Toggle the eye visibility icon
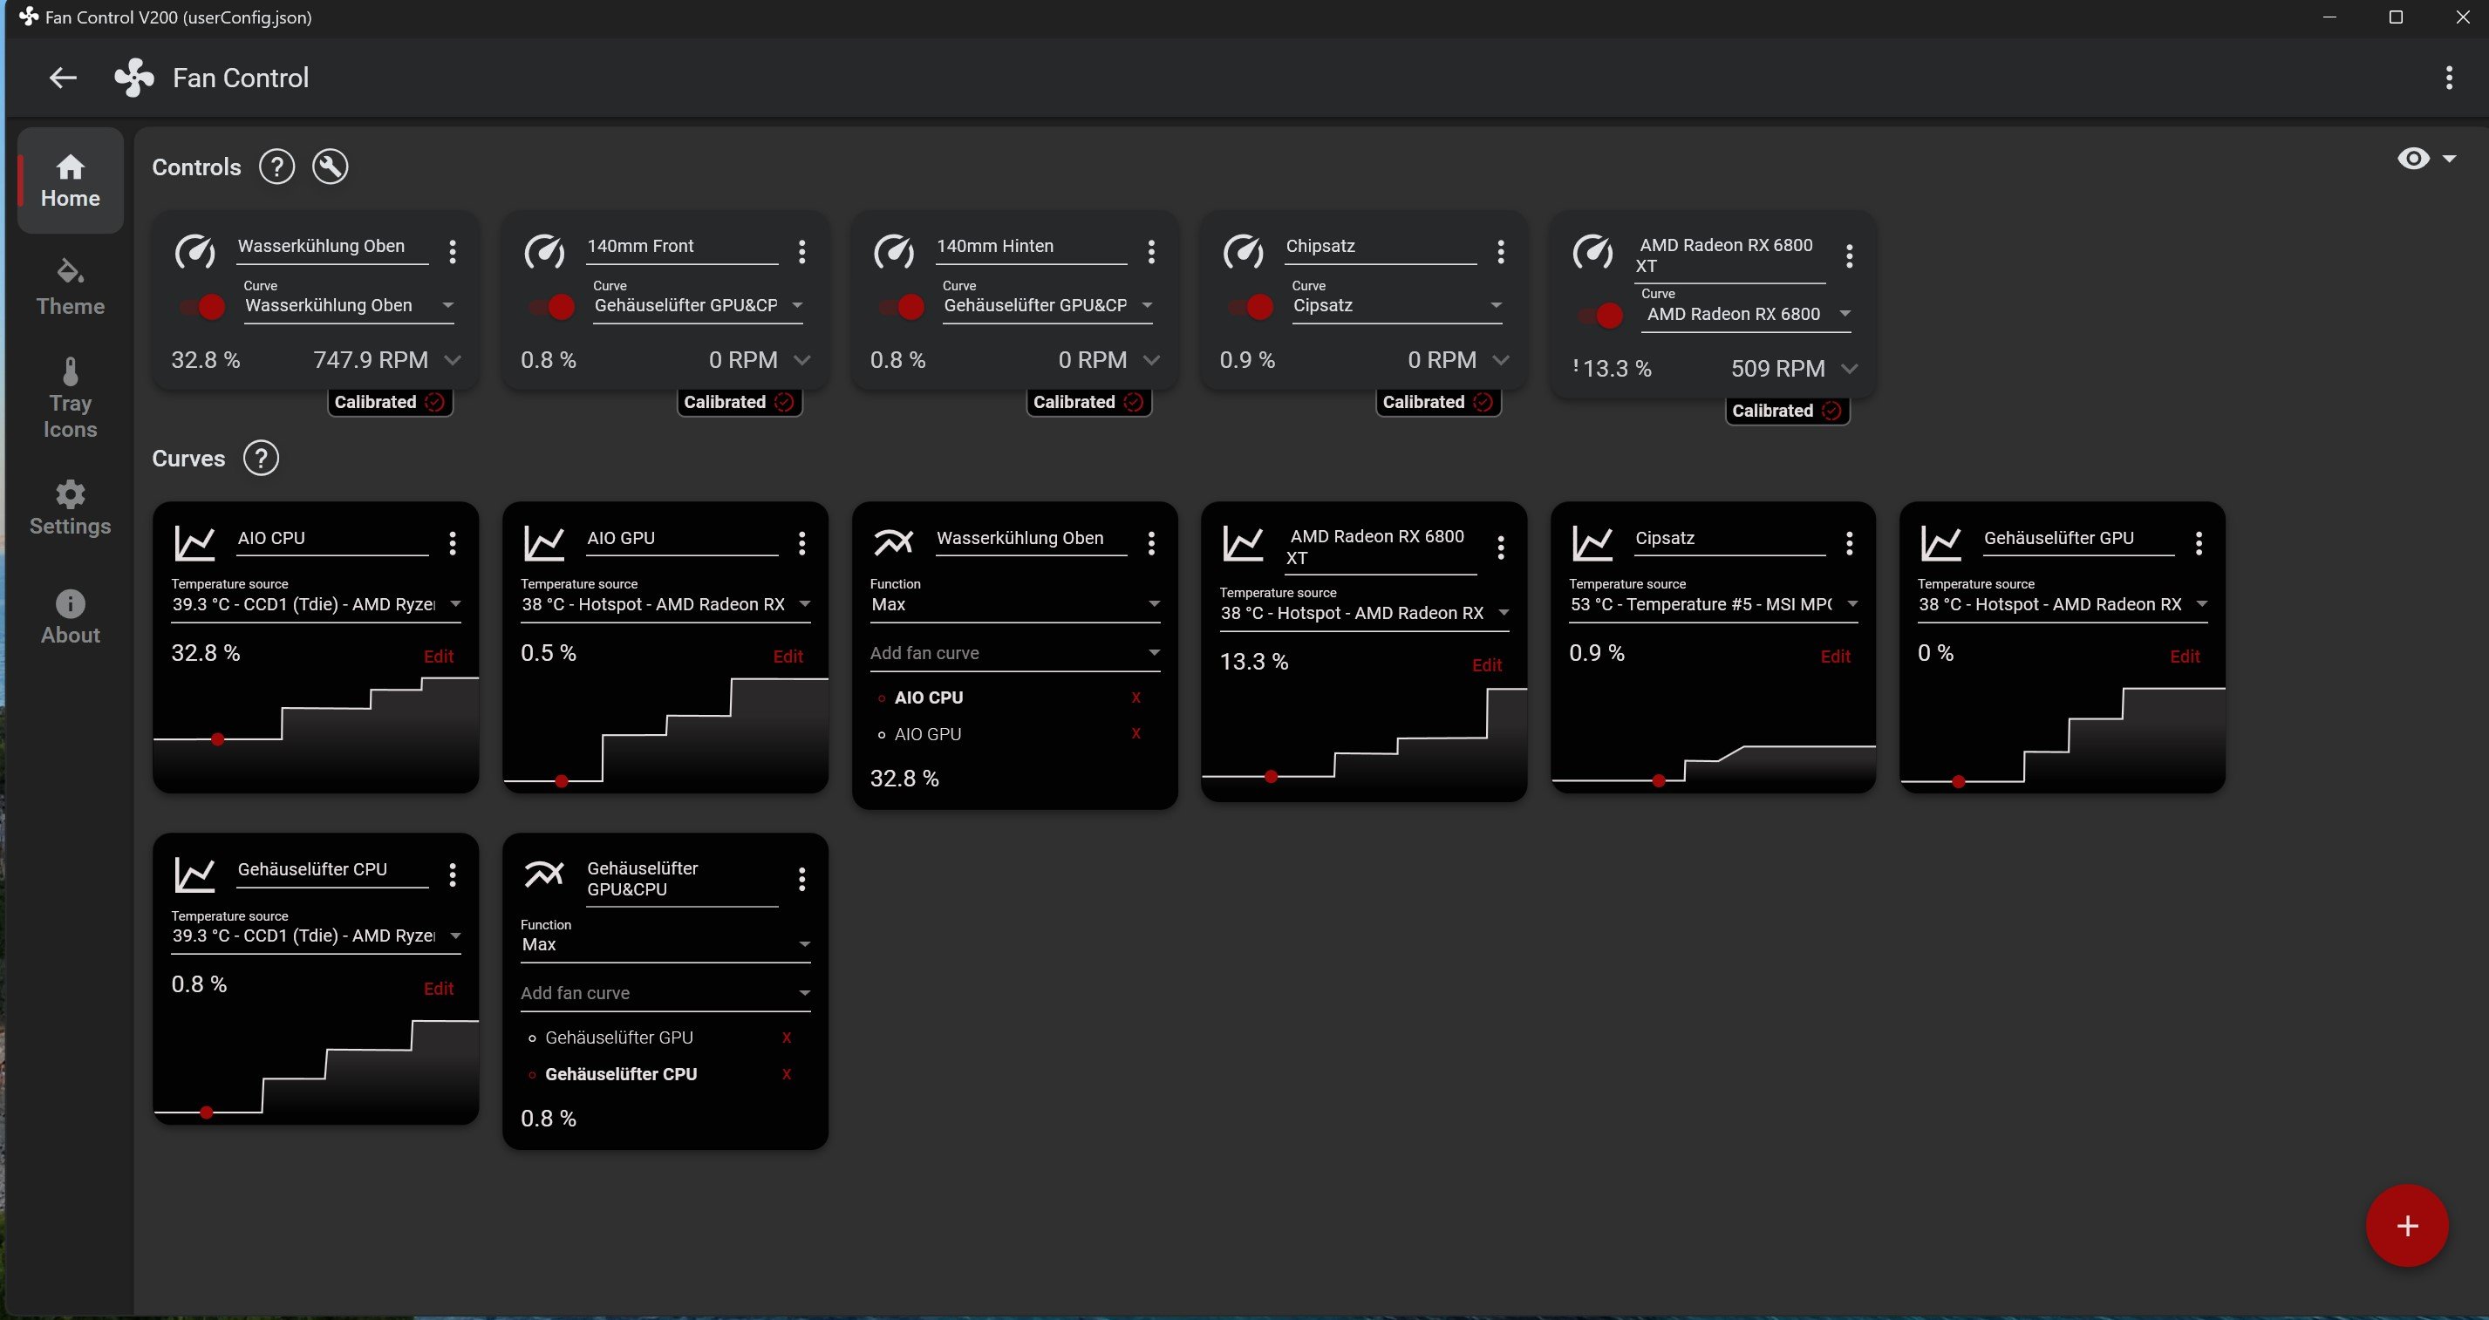The height and width of the screenshot is (1320, 2489). pyautogui.click(x=2412, y=159)
